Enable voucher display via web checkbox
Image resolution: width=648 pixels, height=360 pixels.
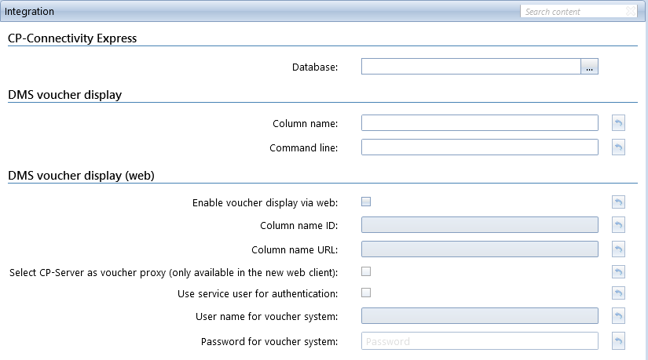click(366, 202)
